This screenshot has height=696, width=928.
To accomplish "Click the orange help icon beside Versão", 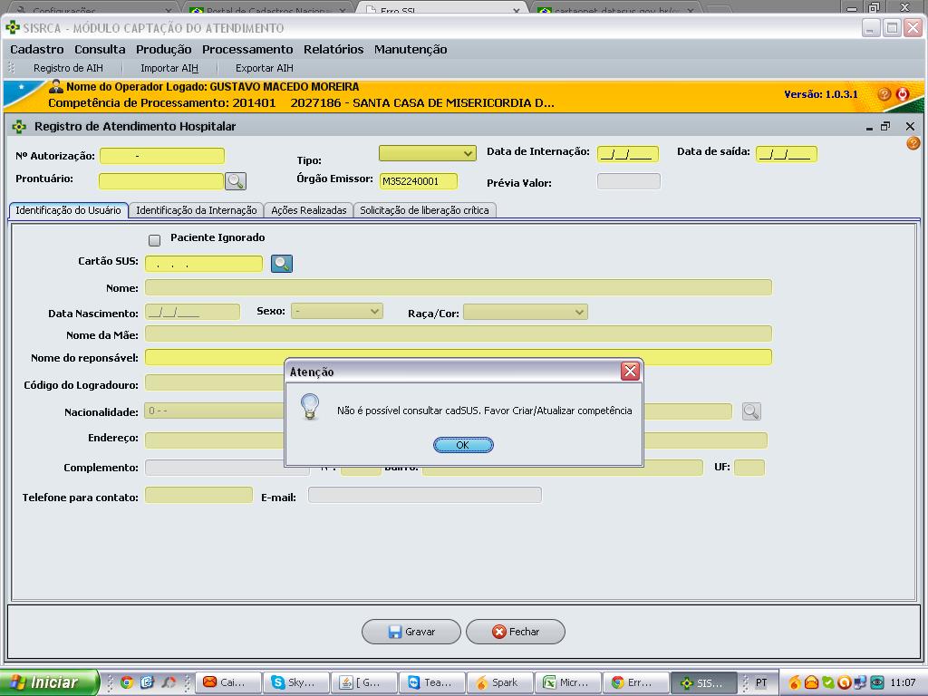I will pos(884,94).
